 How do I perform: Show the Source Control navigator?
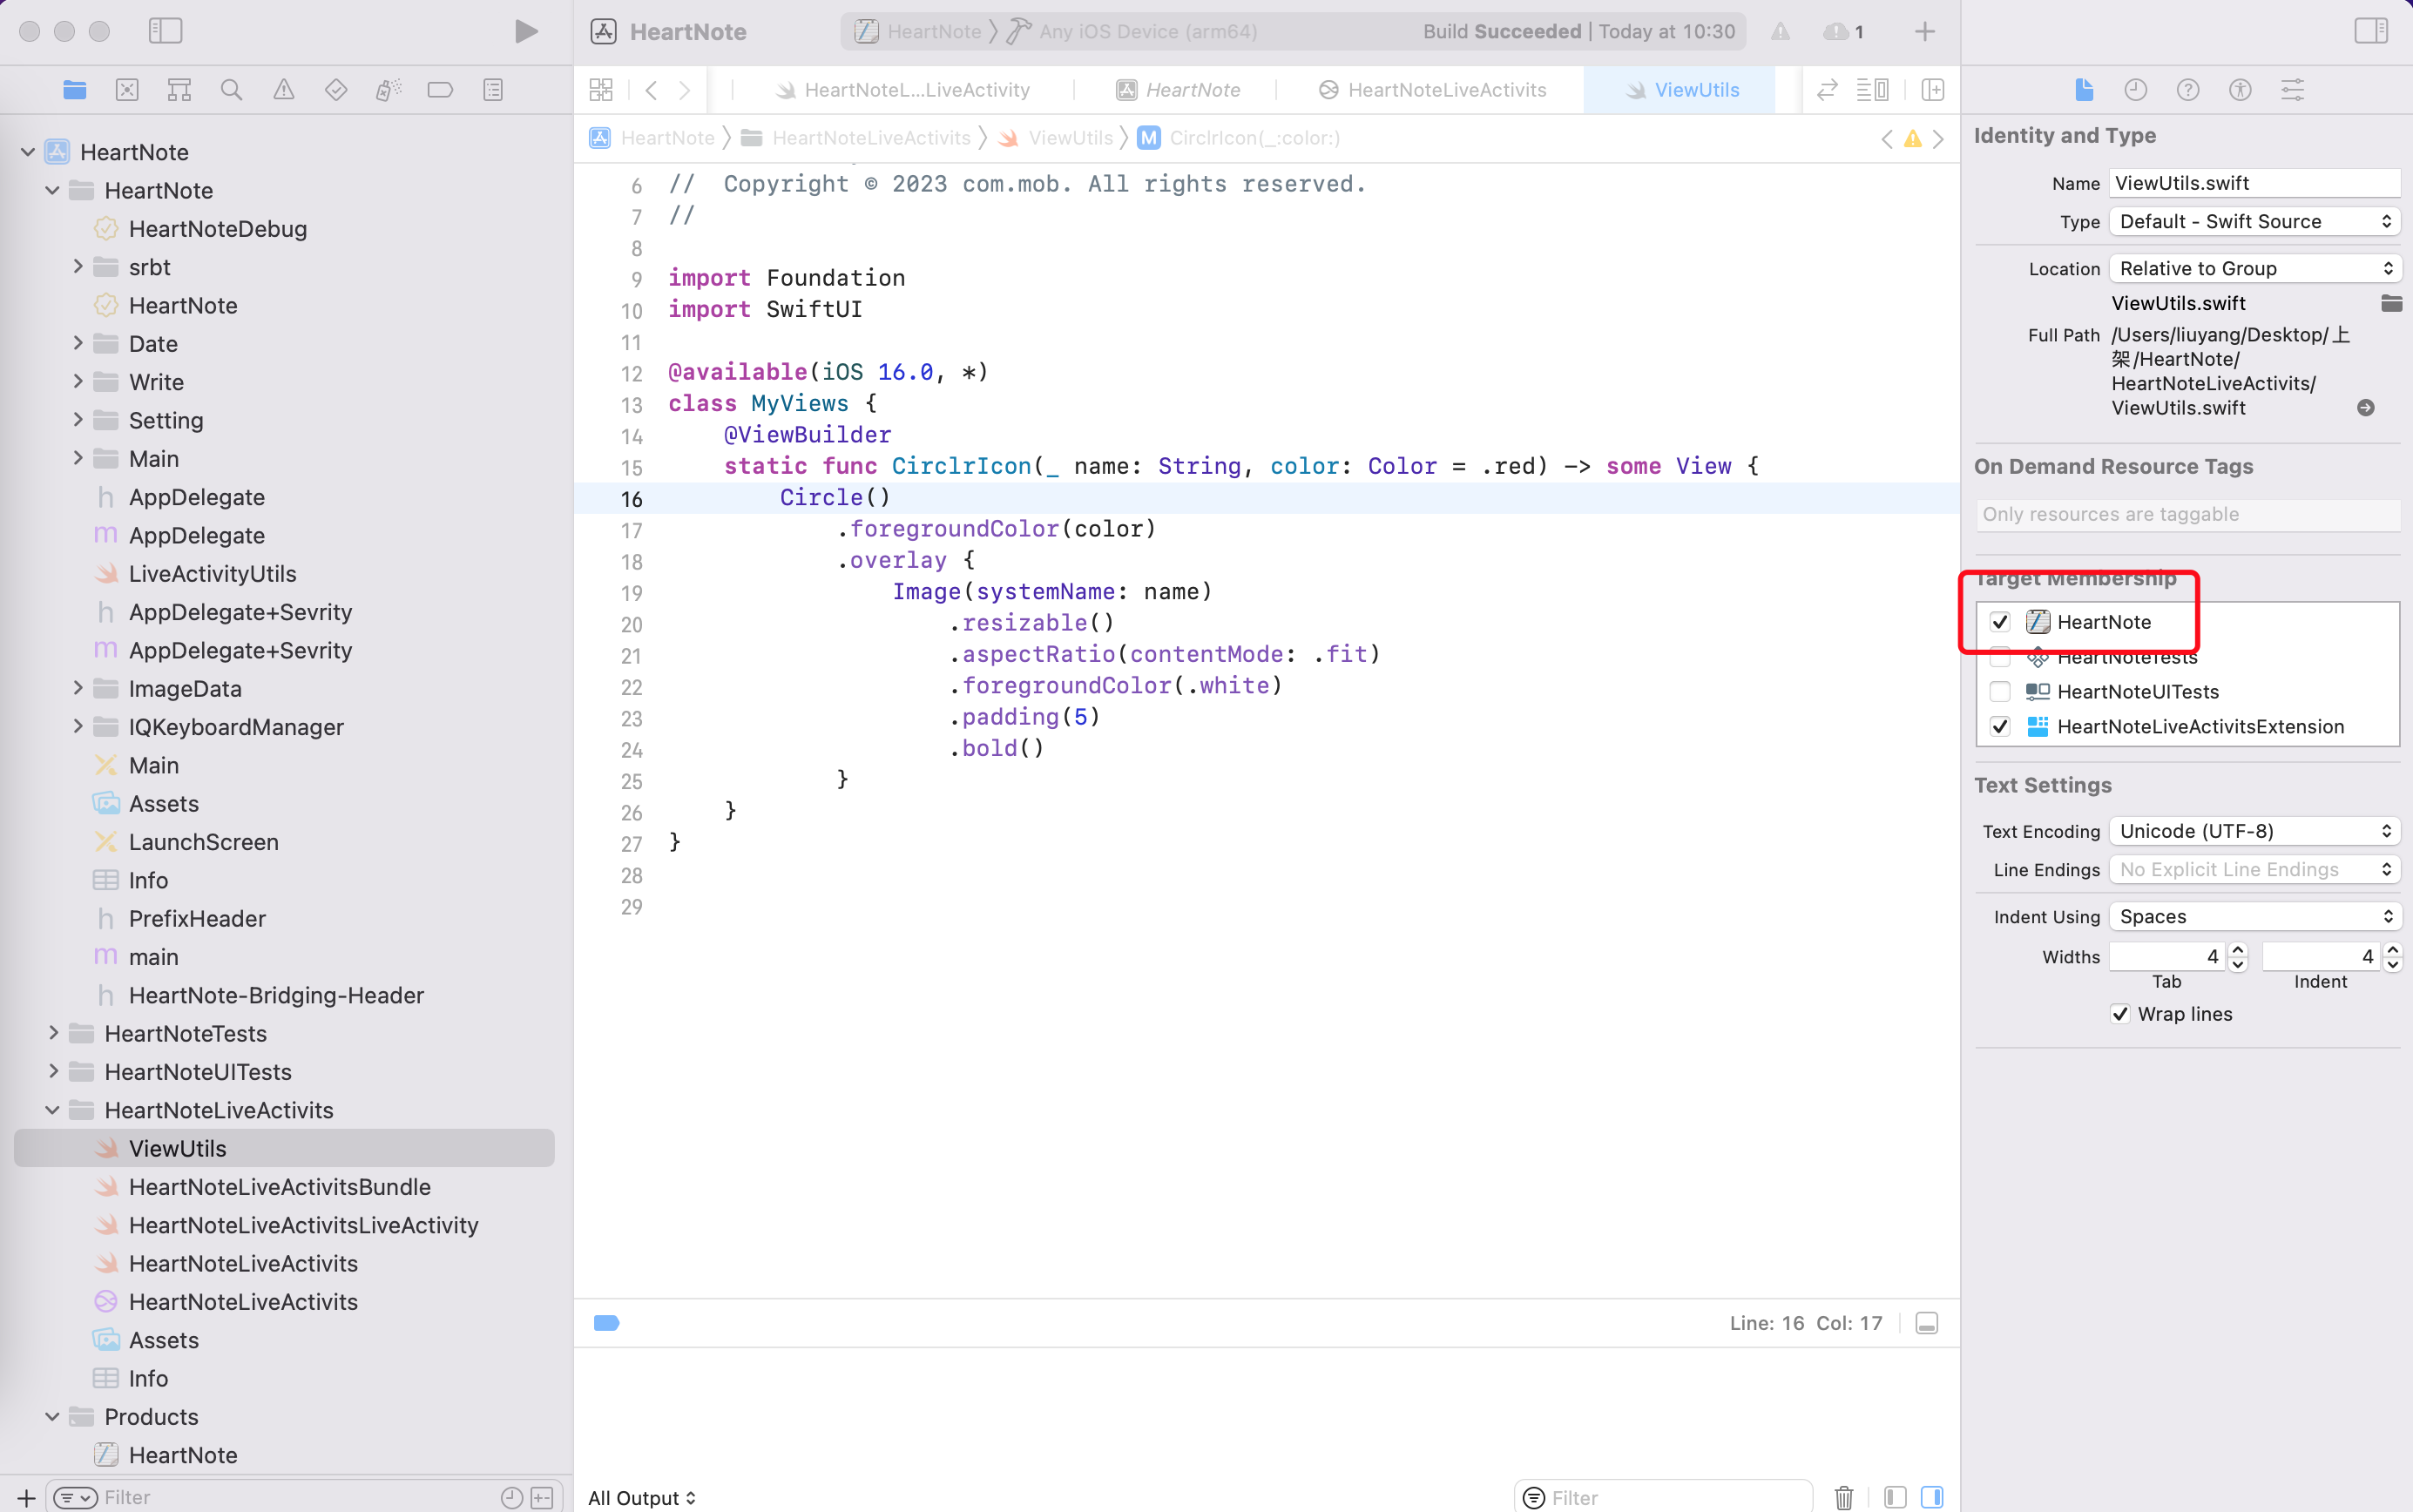point(127,90)
